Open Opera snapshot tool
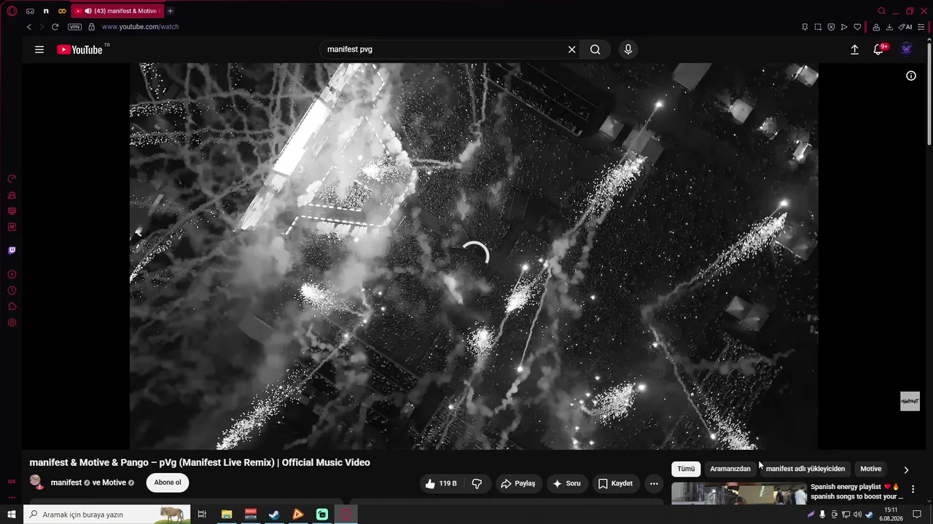The image size is (933, 524). pos(818,27)
